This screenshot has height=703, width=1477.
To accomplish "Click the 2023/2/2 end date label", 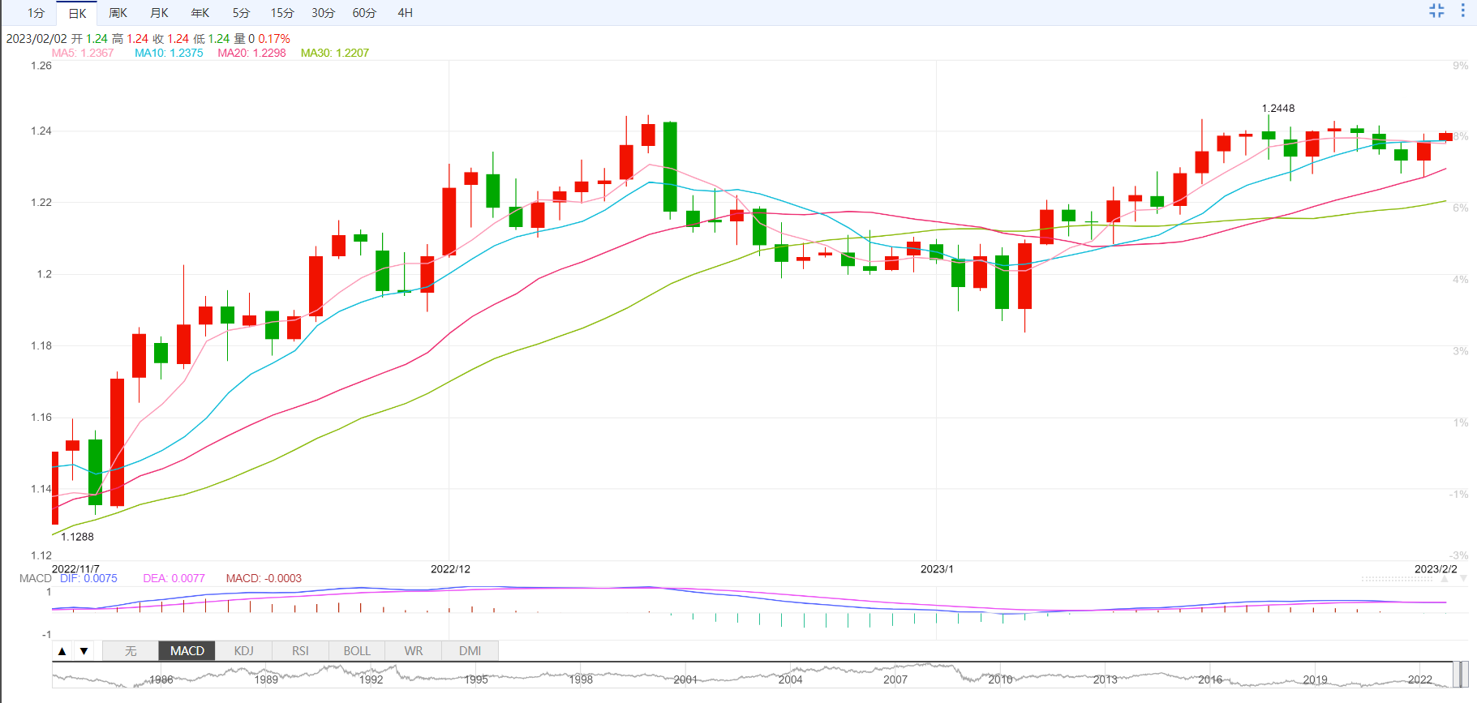I will point(1436,568).
